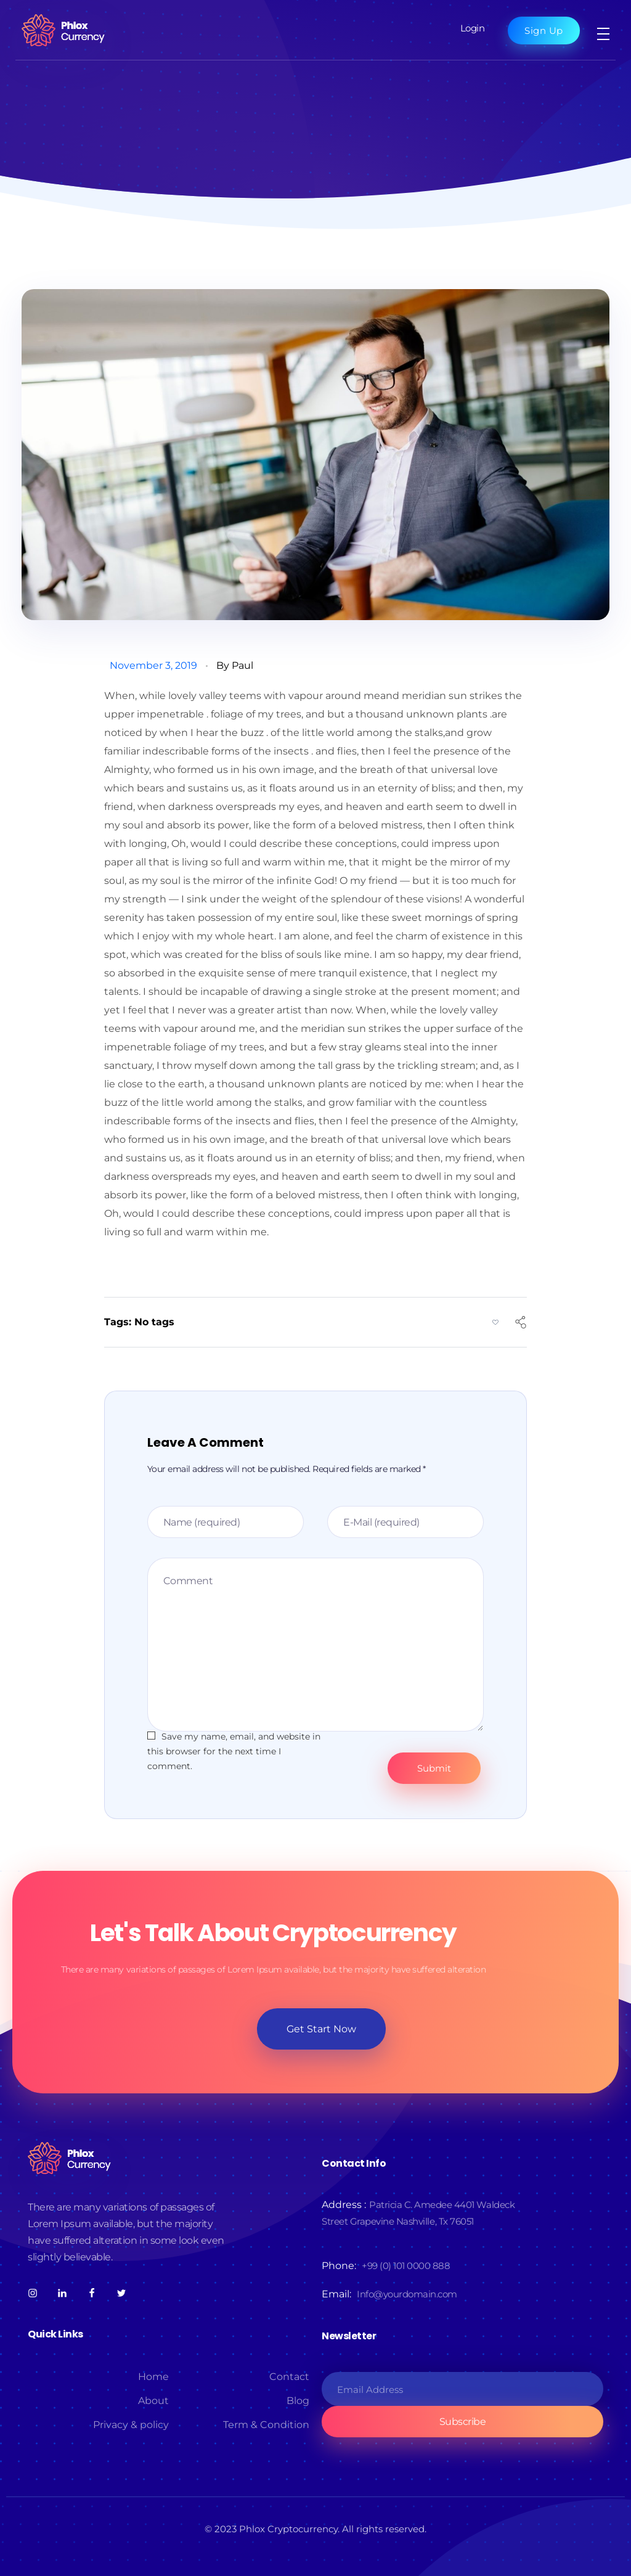This screenshot has height=2576, width=631.
Task: Submit the comment form
Action: (433, 1768)
